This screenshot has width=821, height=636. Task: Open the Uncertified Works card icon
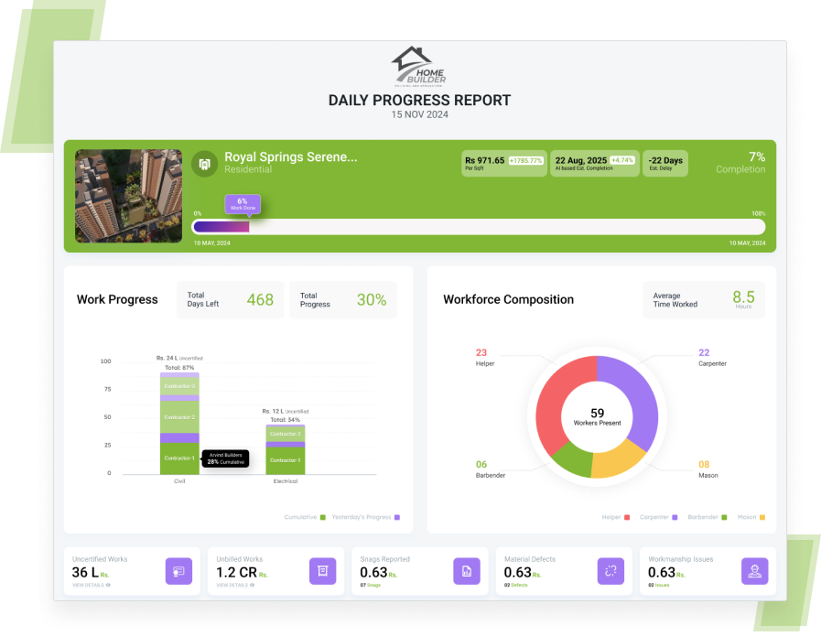point(178,571)
